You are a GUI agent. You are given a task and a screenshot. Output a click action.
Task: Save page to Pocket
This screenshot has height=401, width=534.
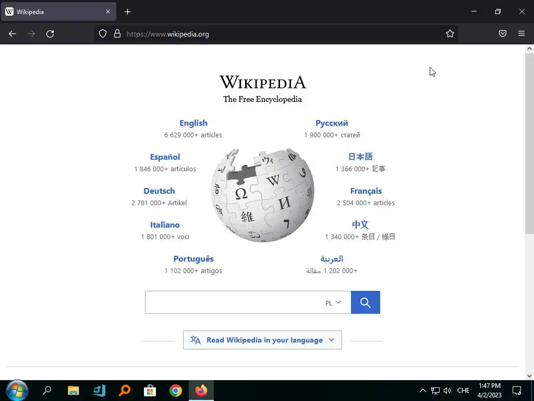[503, 33]
